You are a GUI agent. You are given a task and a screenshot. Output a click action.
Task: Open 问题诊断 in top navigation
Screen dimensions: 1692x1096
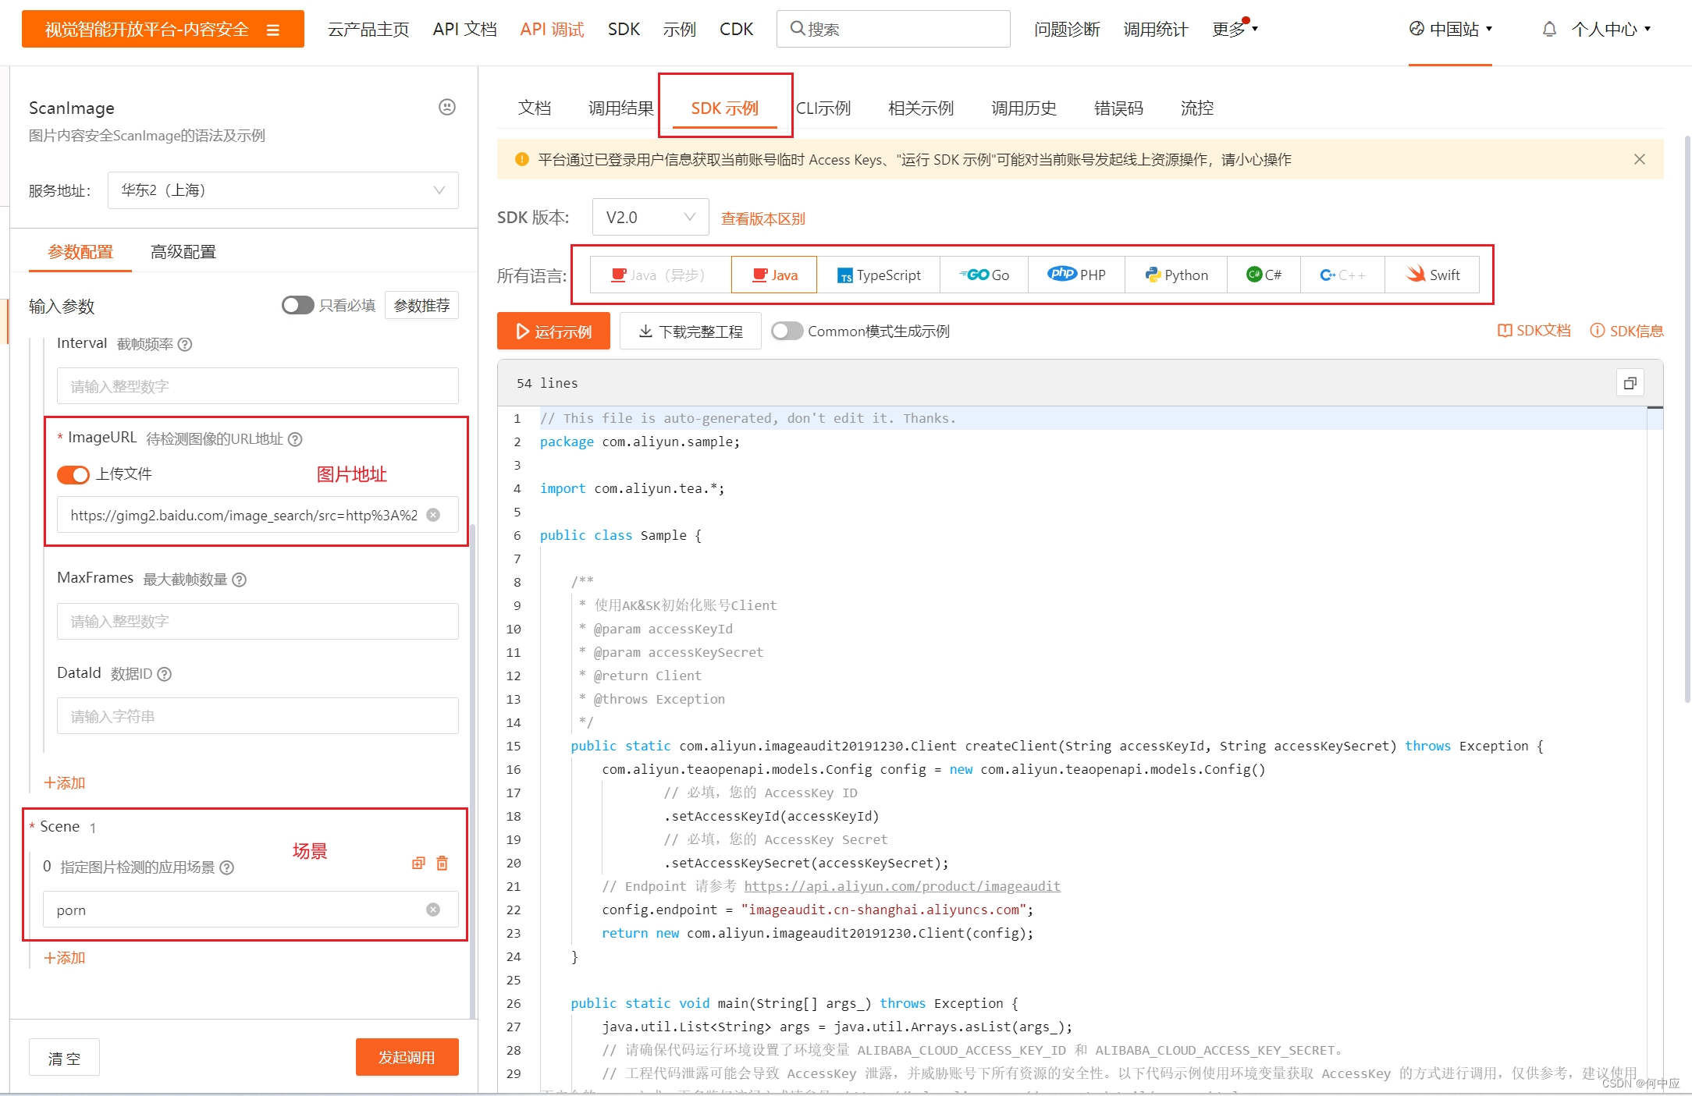[1067, 29]
